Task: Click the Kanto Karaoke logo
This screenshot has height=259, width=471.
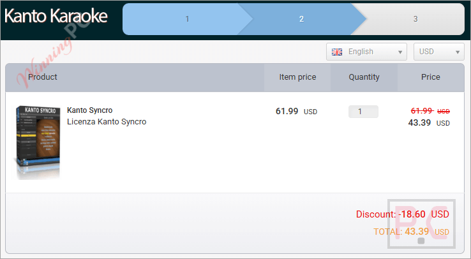Action: tap(56, 16)
